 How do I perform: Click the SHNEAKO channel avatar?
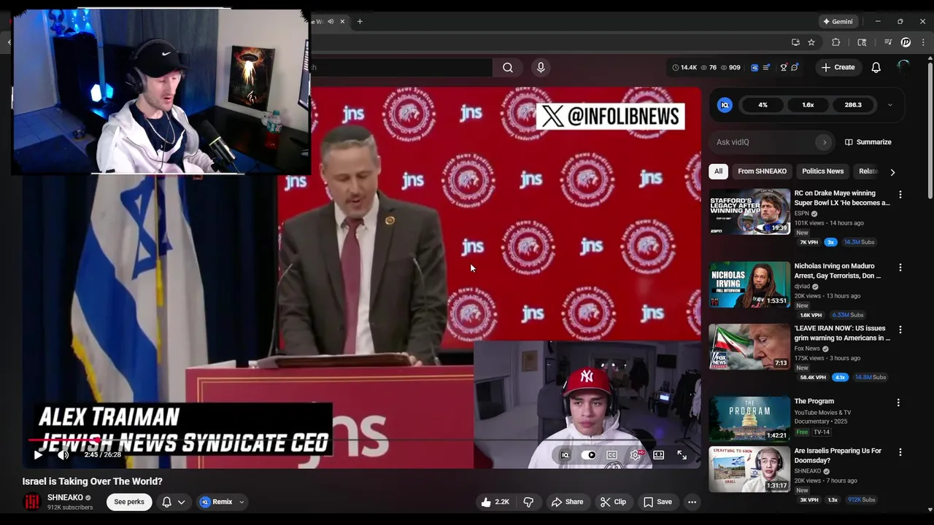tap(31, 502)
